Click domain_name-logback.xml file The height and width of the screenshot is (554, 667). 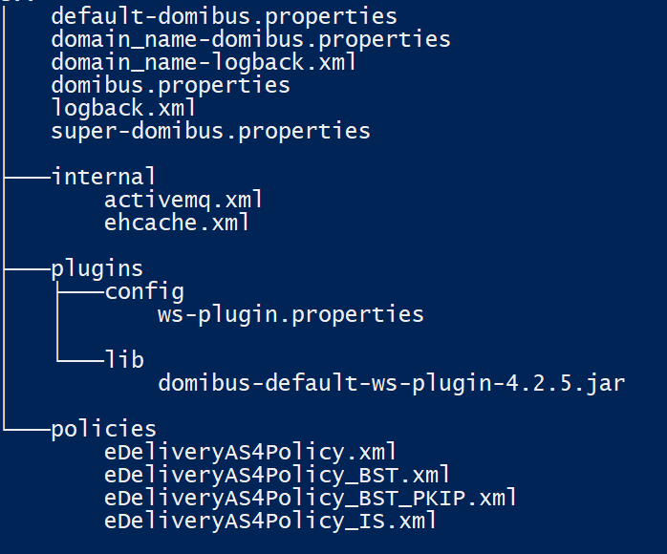click(204, 62)
